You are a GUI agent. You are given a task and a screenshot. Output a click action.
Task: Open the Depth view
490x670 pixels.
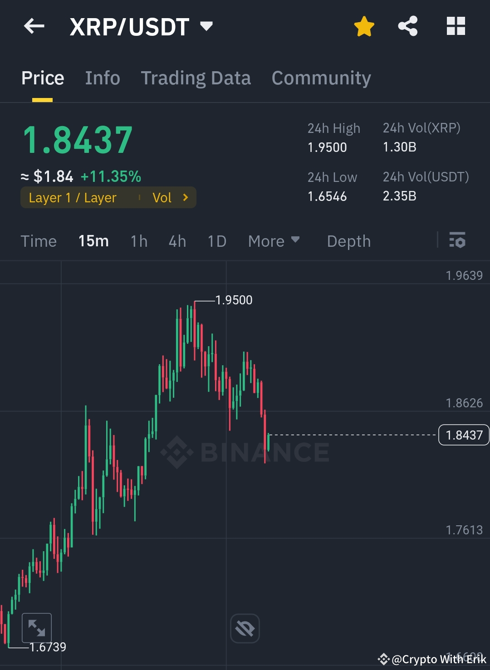tap(348, 241)
